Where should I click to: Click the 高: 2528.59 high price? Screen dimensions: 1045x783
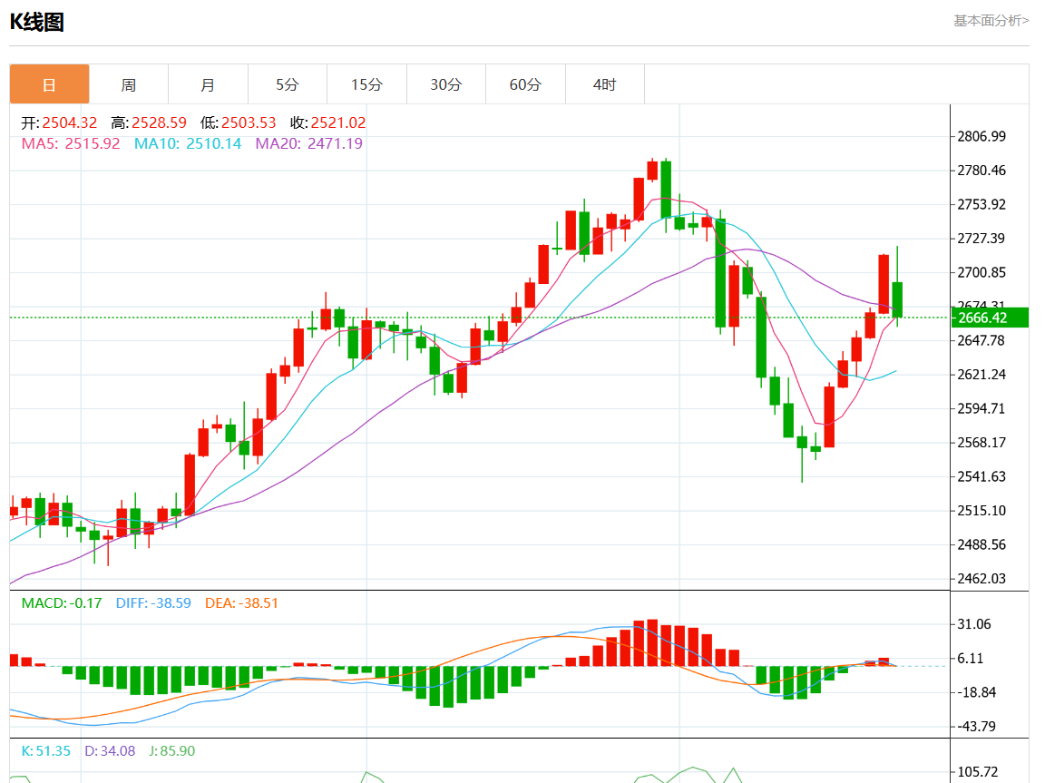click(x=149, y=122)
